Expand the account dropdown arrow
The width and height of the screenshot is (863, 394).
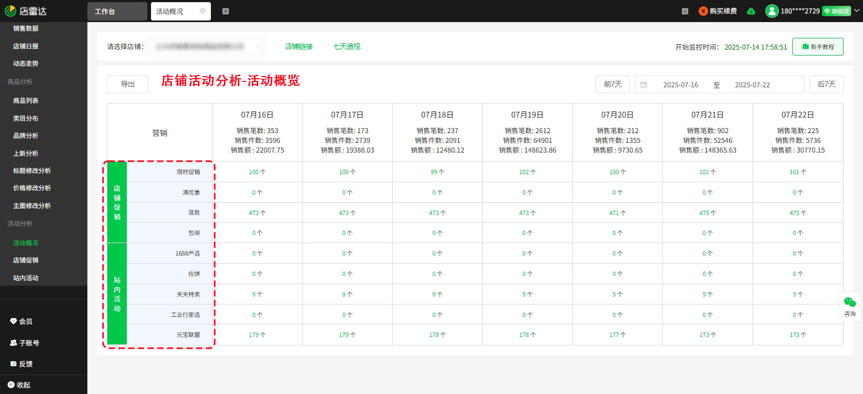pyautogui.click(x=857, y=11)
